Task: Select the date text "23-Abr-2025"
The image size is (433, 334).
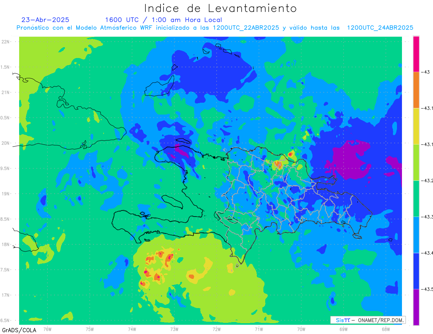Action: [x=45, y=19]
